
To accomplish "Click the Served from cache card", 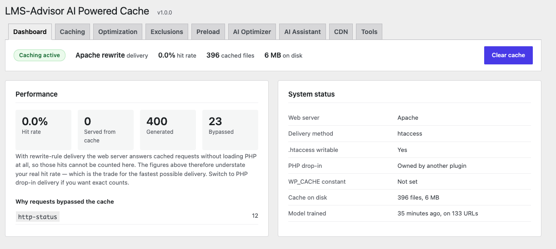I will (x=105, y=130).
